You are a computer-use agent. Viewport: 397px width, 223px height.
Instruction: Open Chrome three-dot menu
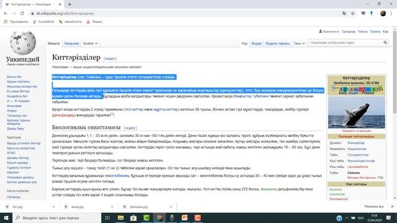point(391,14)
